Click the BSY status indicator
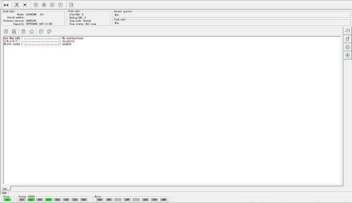This screenshot has height=203, width=352. 22,199
